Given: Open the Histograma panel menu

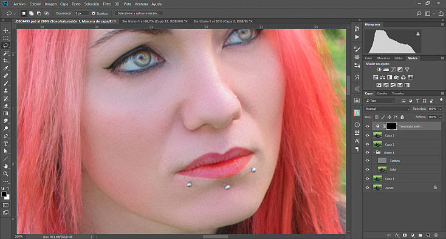Looking at the screenshot, I should click(442, 25).
